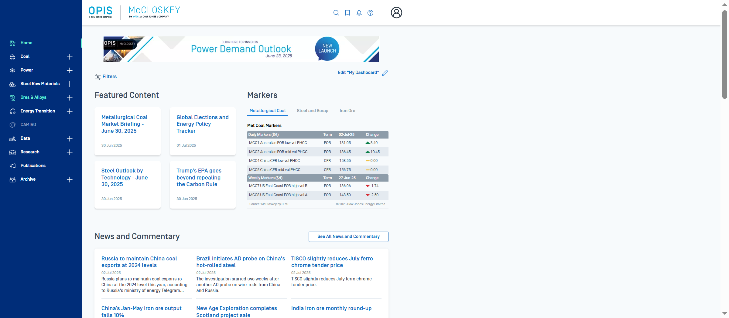Expand the Steel Raw Materials plus sign
The width and height of the screenshot is (729, 318).
[70, 84]
